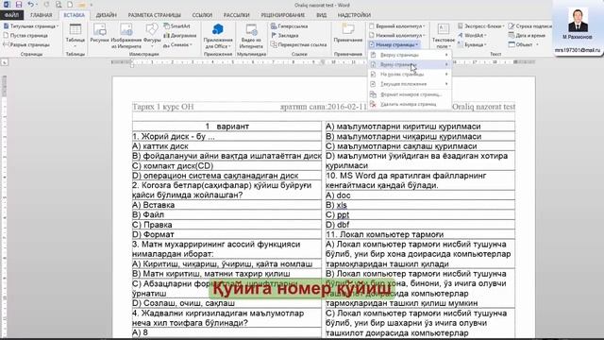Click the Рисунки pictures icon

(x=99, y=34)
